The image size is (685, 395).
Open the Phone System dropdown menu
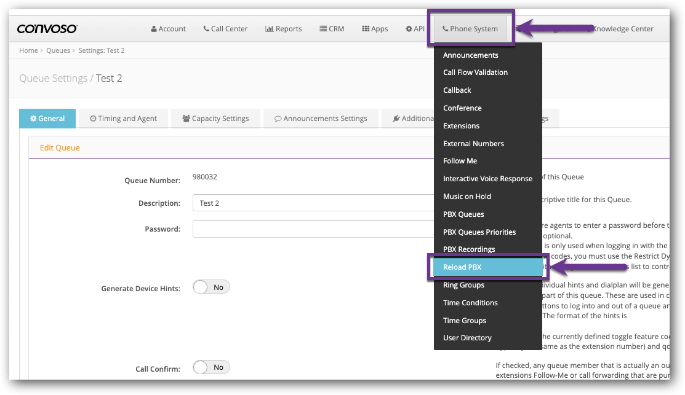pos(470,28)
